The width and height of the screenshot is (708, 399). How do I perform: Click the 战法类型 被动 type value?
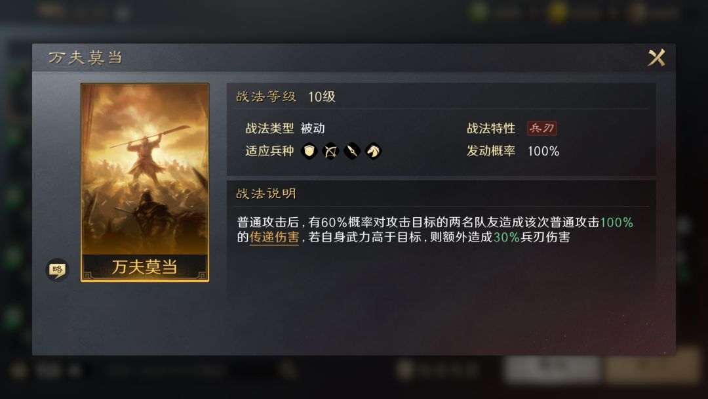[313, 129]
